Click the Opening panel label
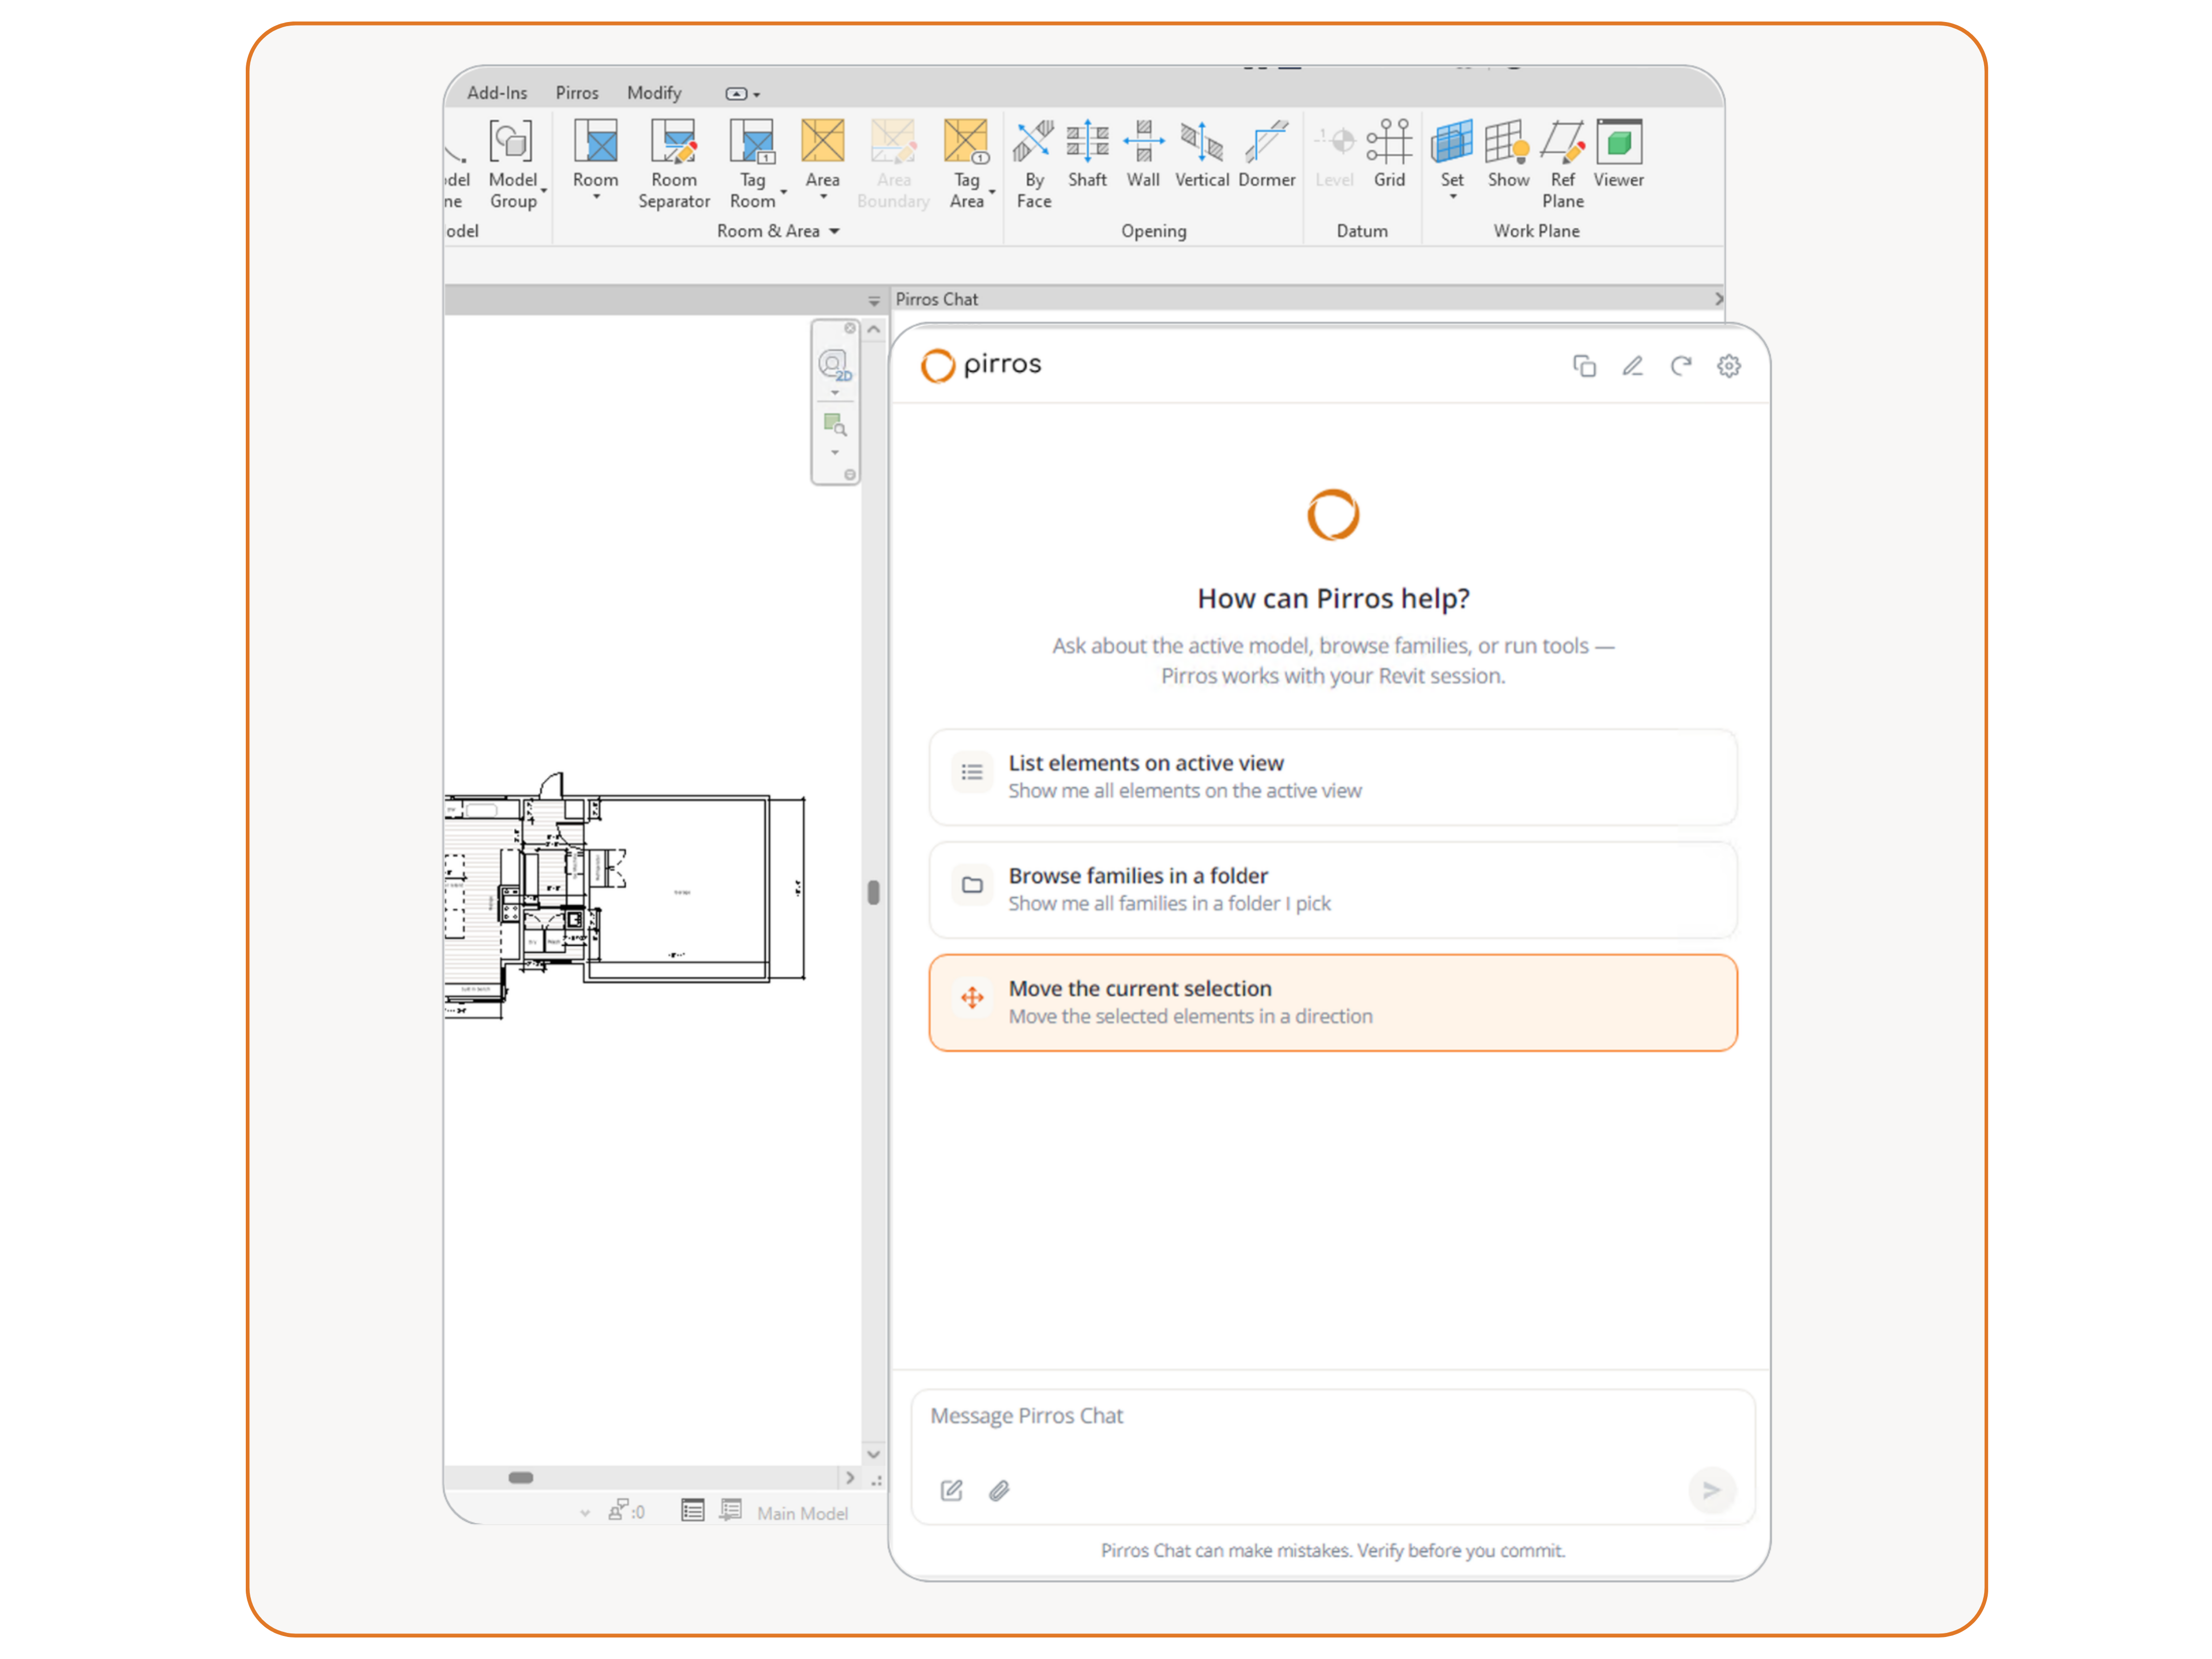This screenshot has width=2212, height=1659. tap(1153, 231)
